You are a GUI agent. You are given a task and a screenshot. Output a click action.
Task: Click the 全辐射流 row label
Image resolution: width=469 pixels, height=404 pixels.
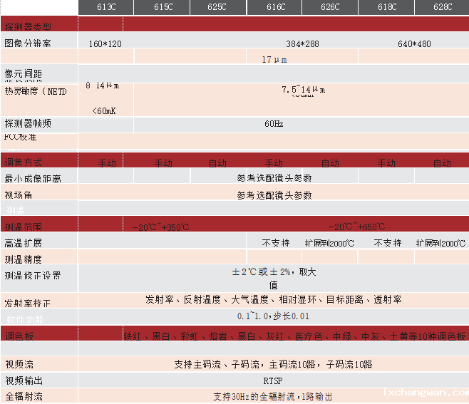coord(24,397)
